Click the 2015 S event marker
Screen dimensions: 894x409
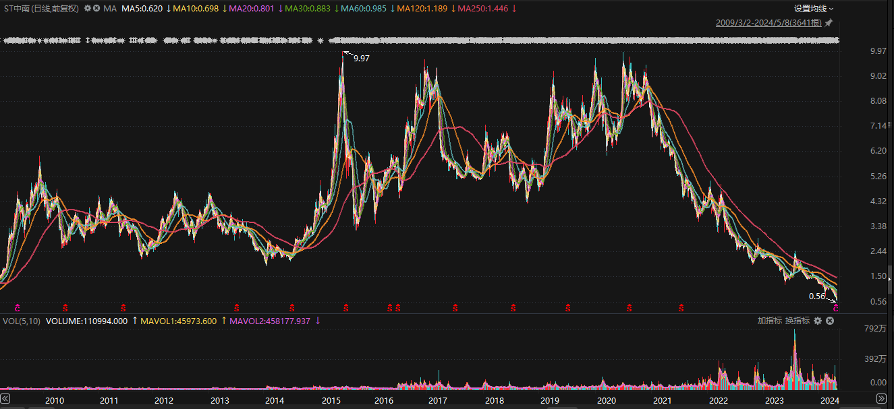click(x=346, y=307)
